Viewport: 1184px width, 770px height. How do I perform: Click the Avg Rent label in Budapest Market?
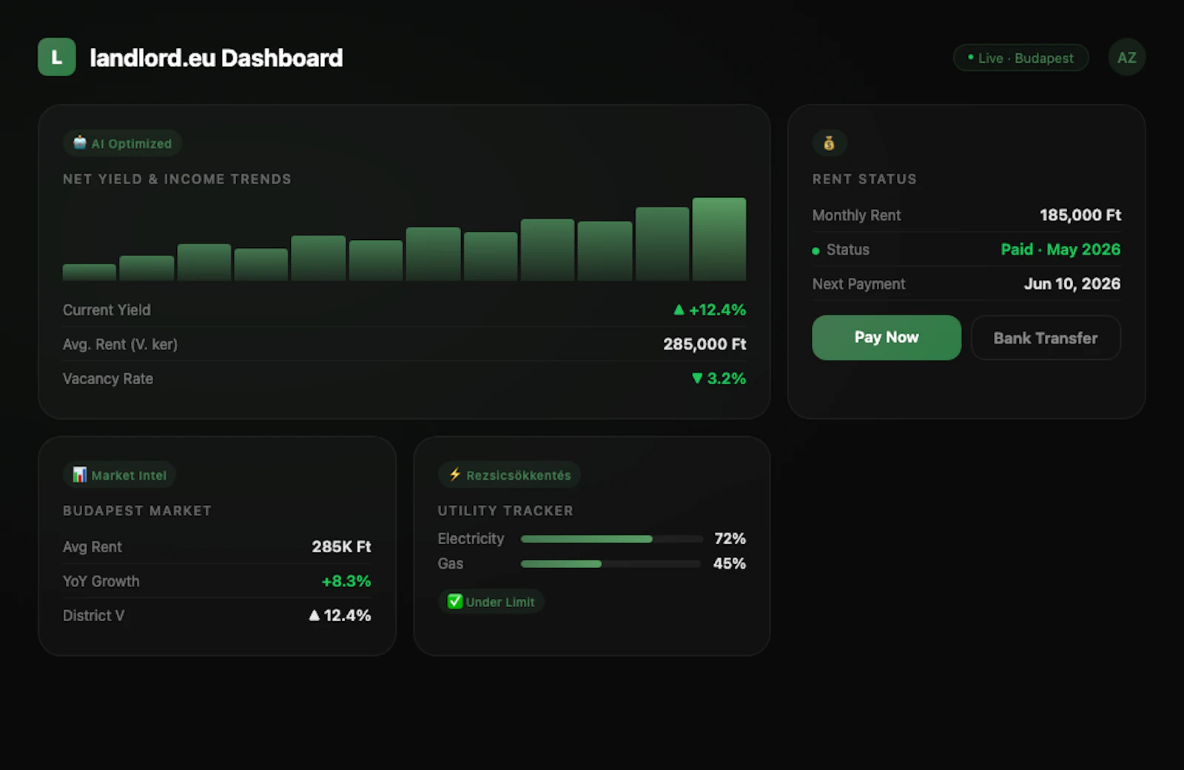coord(92,547)
